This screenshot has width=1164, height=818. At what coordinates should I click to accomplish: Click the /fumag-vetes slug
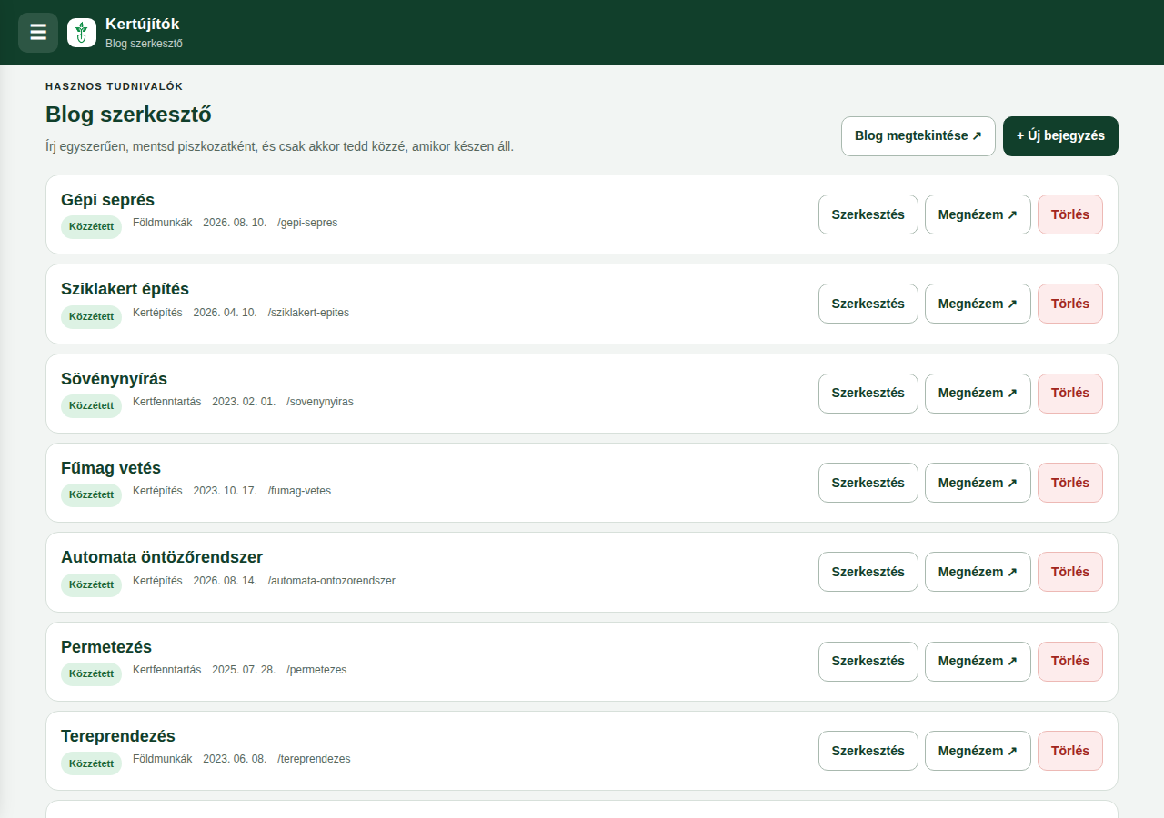tap(299, 491)
